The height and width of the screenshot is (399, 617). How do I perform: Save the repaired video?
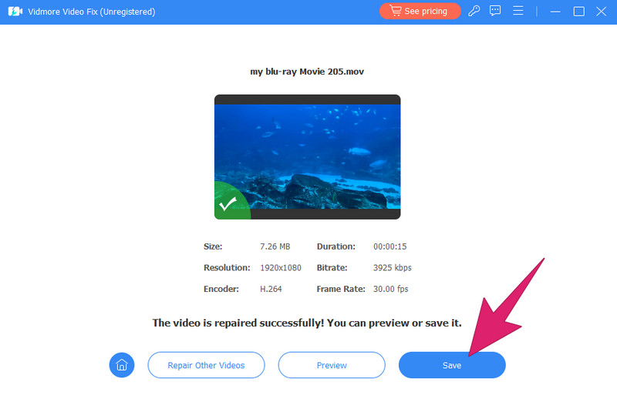tap(452, 365)
